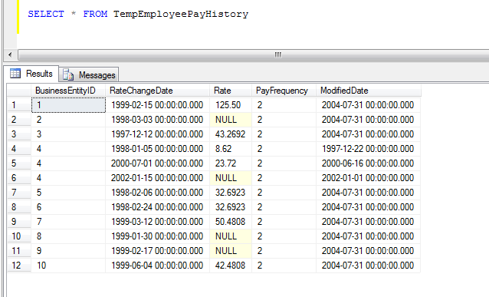Screen dimensions: 489x297
Task: Click BusinessEntityID cell with value 10
Action: click(68, 266)
